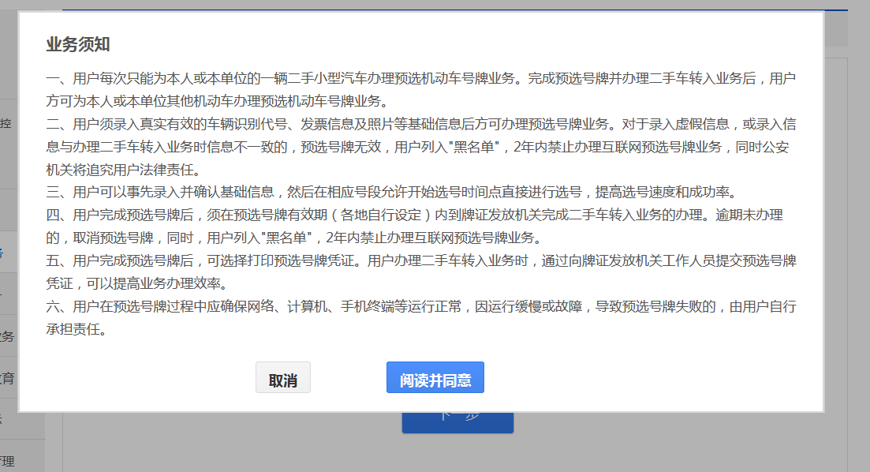This screenshot has height=472, width=870.
Task: Click the line ending 承担责任。
Action: tap(77, 329)
